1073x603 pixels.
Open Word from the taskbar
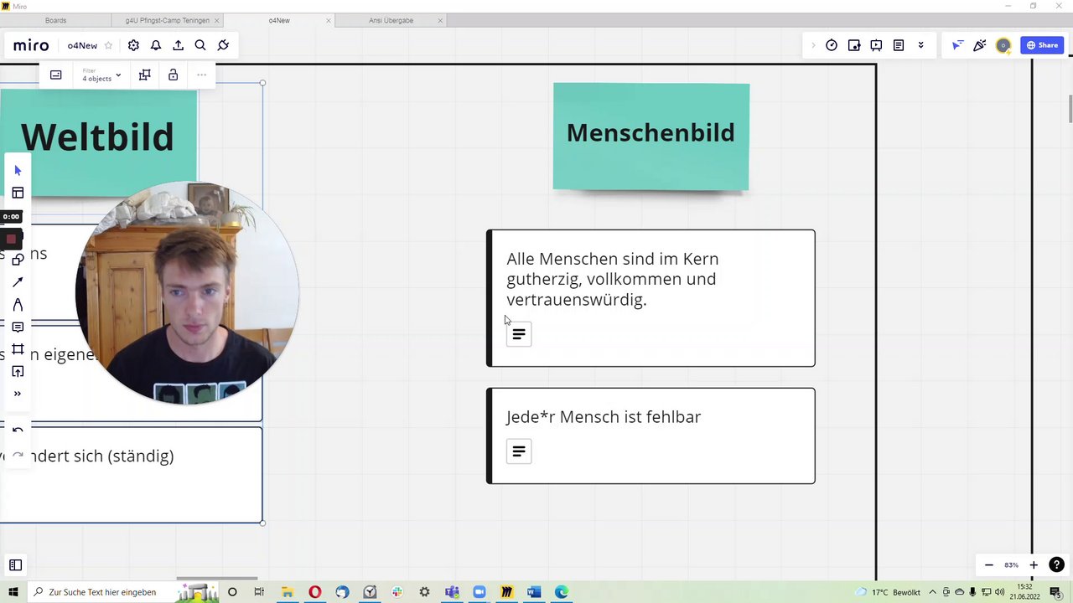534,592
